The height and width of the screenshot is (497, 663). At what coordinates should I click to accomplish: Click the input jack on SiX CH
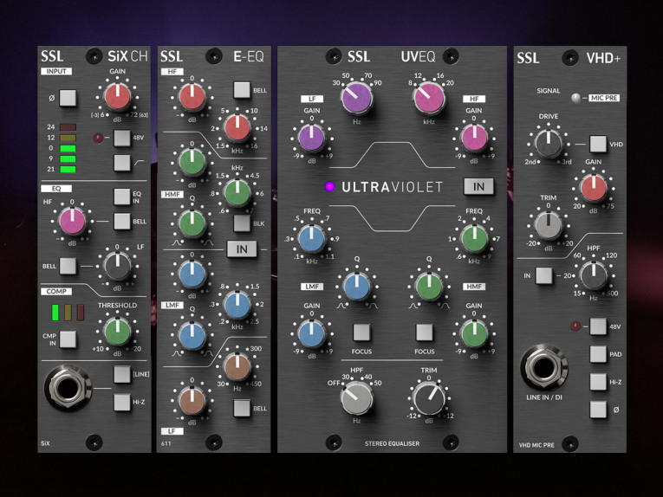click(68, 388)
